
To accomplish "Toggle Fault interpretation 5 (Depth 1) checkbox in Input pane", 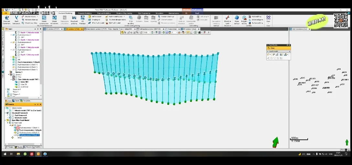I will click(16, 70).
